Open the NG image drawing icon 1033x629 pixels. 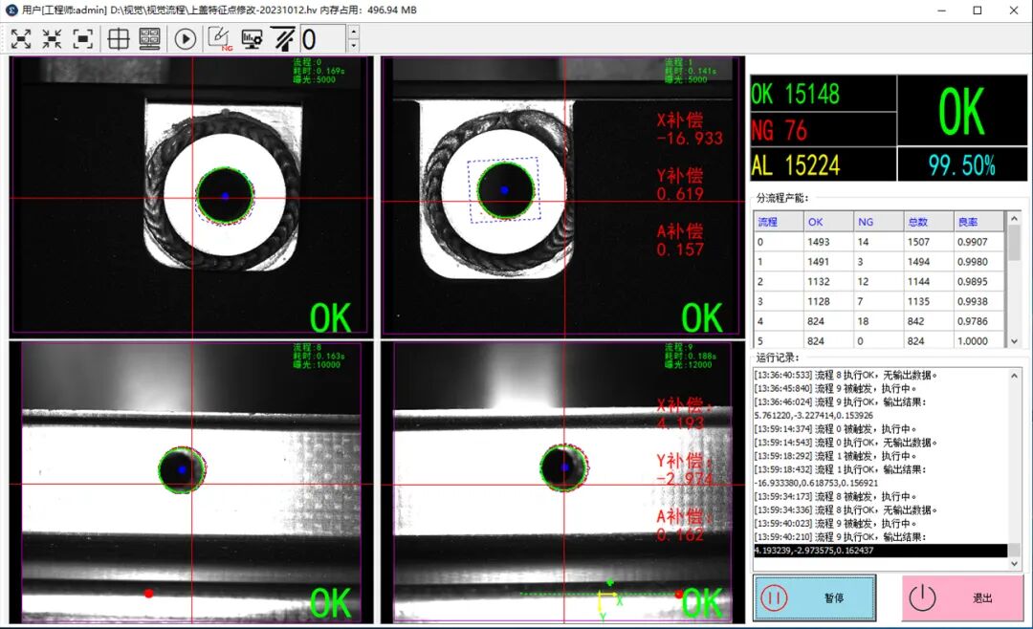[220, 39]
